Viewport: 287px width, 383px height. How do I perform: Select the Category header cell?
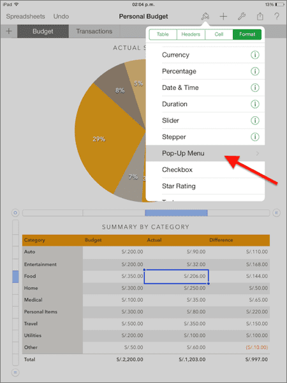(52, 240)
